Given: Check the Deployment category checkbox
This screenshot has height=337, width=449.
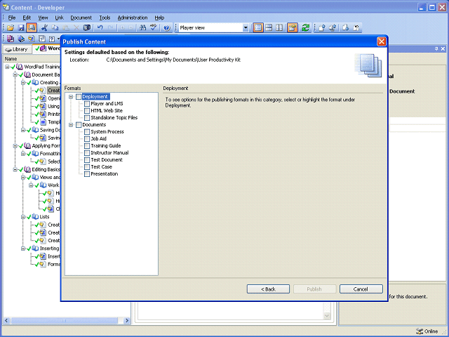Looking at the screenshot, I should coord(79,97).
